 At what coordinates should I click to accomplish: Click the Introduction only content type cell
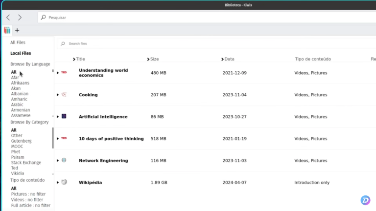coord(312,183)
